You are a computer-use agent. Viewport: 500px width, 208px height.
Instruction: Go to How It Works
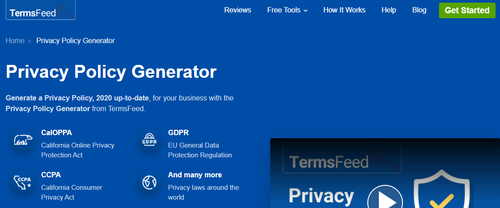pyautogui.click(x=344, y=10)
